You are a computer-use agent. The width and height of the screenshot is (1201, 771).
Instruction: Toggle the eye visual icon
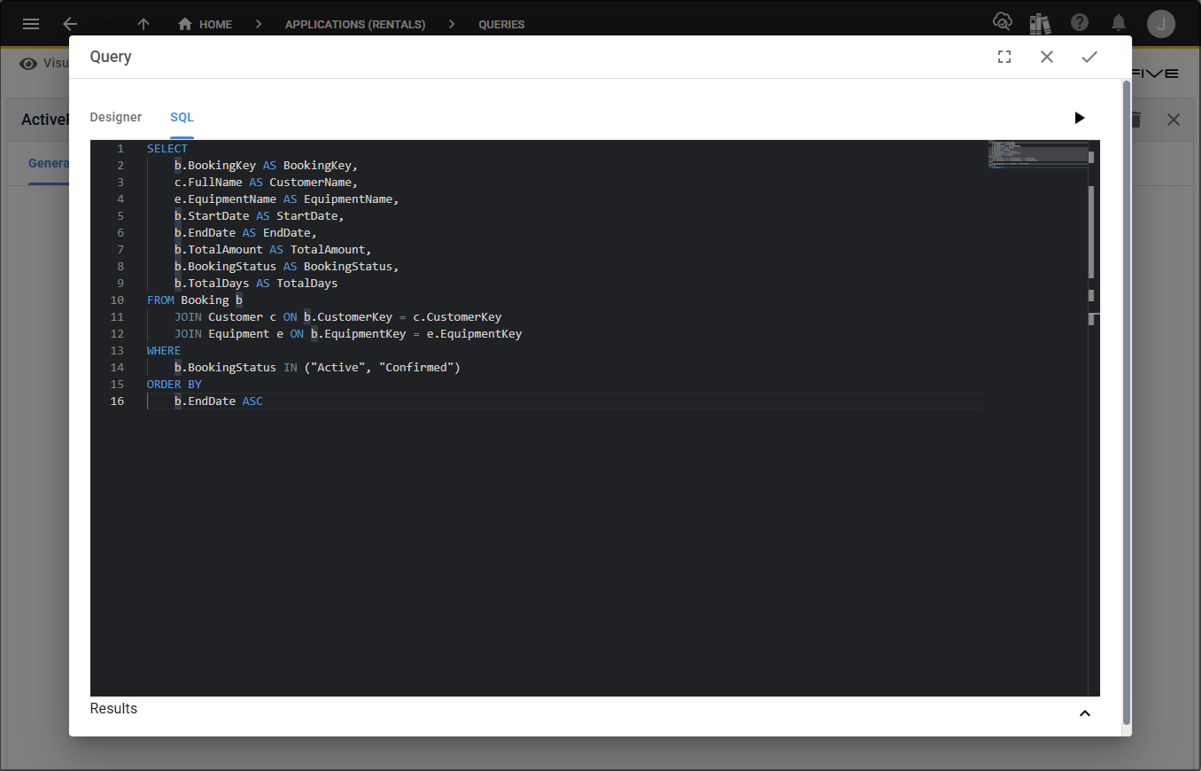[x=29, y=63]
